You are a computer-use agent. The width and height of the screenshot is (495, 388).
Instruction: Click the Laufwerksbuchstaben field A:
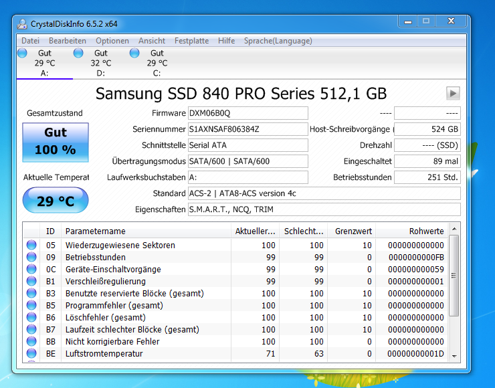(248, 177)
